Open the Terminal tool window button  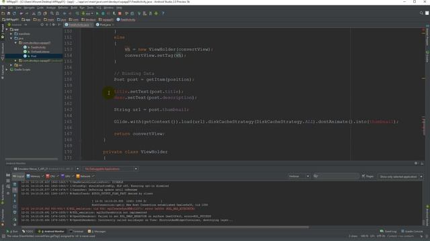[76, 232]
